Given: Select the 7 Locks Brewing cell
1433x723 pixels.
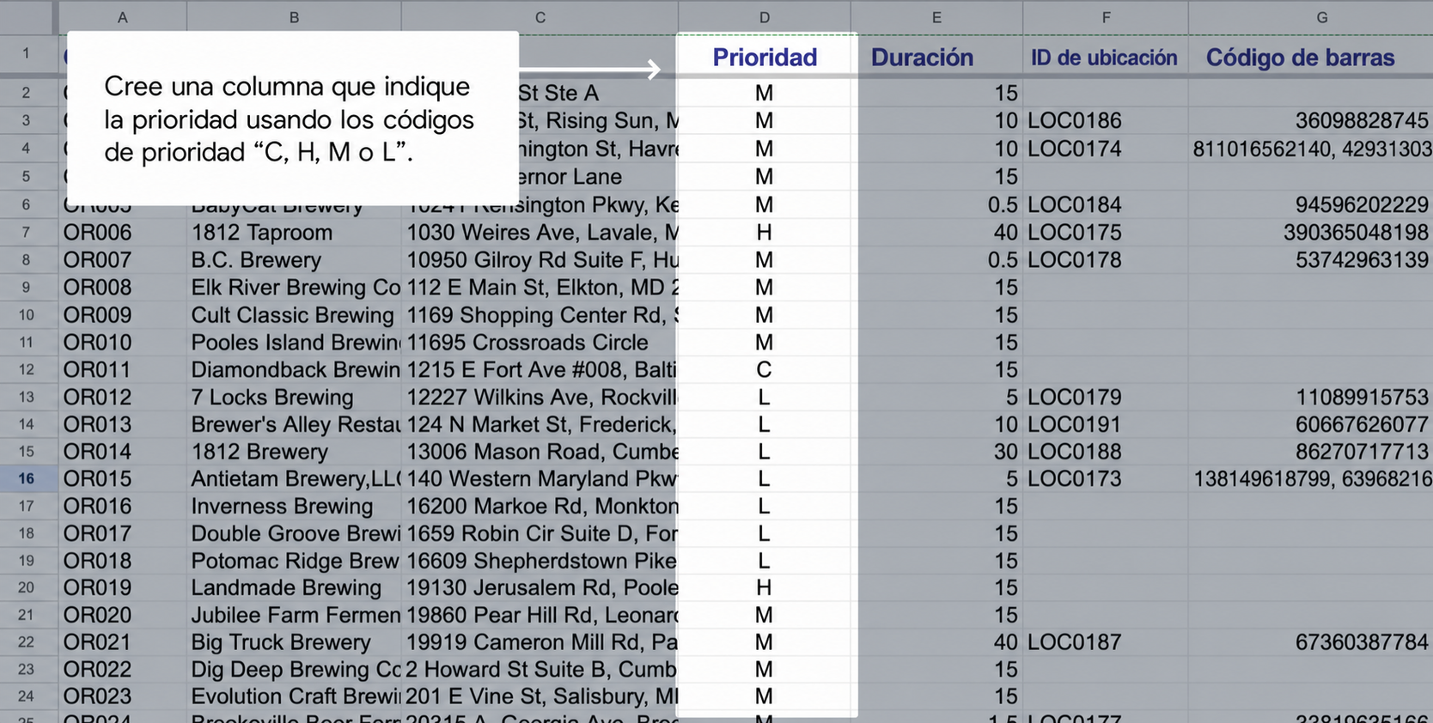Looking at the screenshot, I should [x=294, y=397].
